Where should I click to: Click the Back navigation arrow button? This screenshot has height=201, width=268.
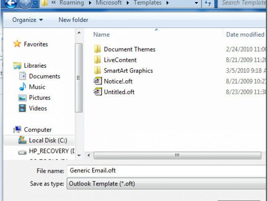[x=11, y=3]
